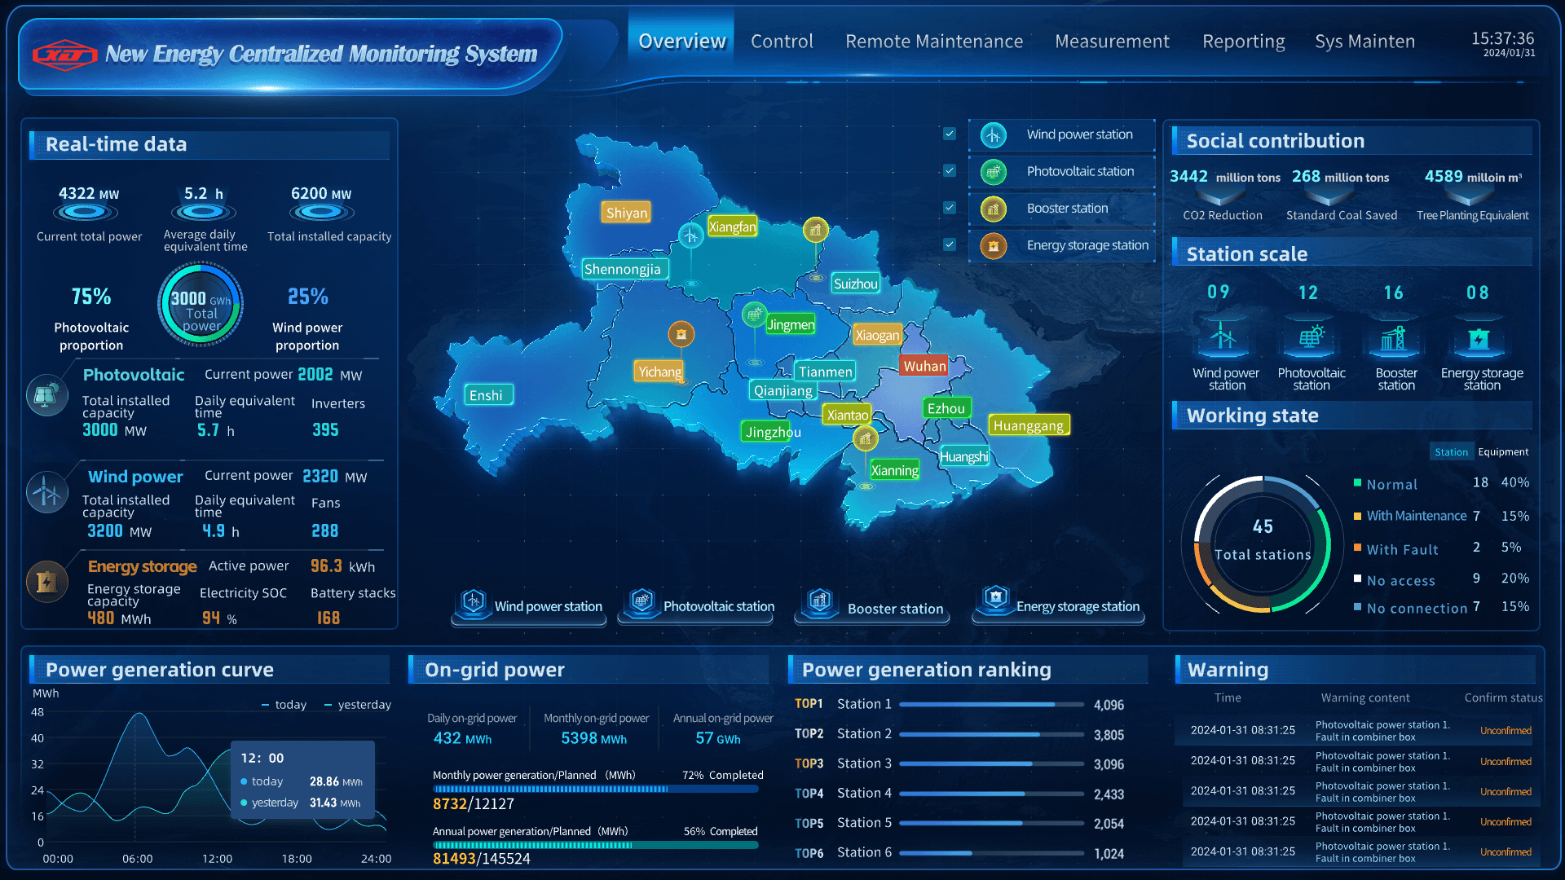Viewport: 1565px width, 880px height.
Task: Open the Control tab
Action: pos(782,42)
